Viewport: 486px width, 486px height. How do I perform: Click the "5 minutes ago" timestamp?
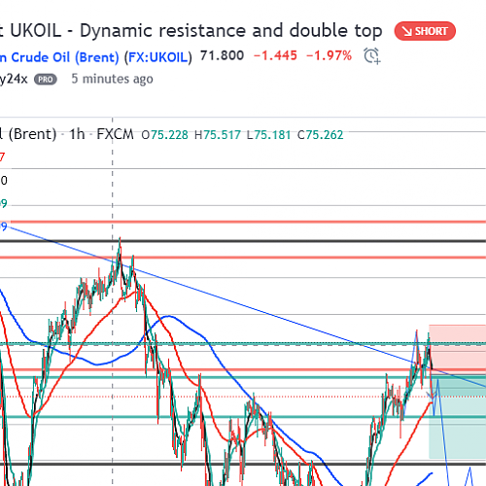tap(112, 79)
